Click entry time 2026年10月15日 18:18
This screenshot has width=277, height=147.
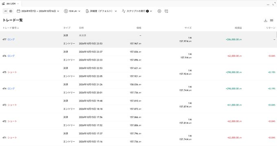pyautogui.click(x=90, y=109)
